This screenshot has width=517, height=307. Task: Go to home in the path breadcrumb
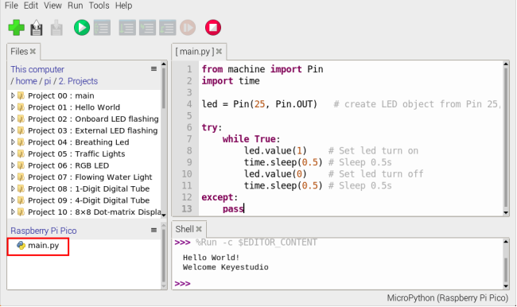26,81
